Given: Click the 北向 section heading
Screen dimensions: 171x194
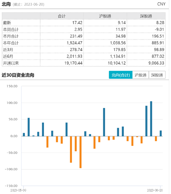Looking at the screenshot, I should tap(6, 4).
